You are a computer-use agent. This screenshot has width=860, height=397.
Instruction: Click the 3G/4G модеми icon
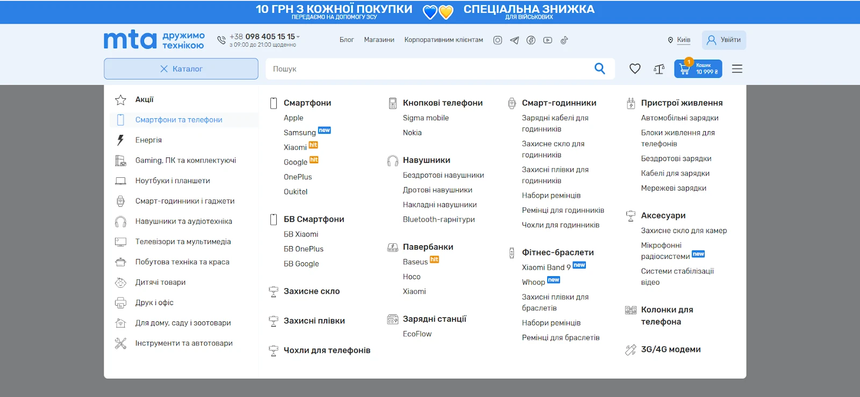(631, 350)
